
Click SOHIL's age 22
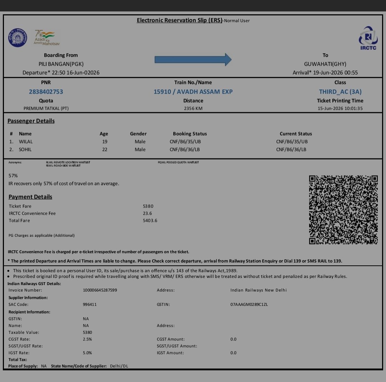click(105, 150)
